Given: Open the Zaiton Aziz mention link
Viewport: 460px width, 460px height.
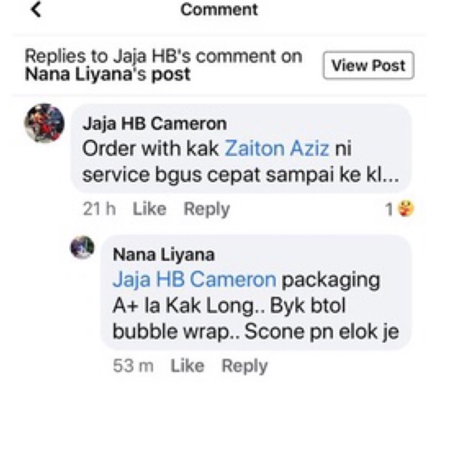Looking at the screenshot, I should pos(277,148).
